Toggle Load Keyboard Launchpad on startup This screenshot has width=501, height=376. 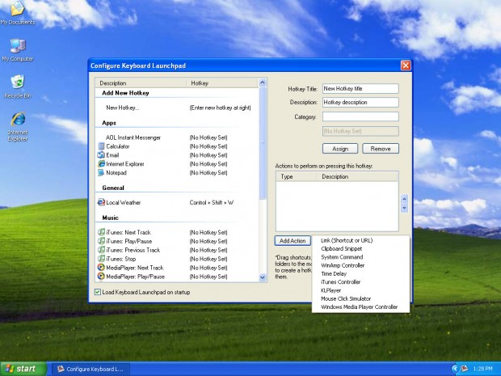98,292
